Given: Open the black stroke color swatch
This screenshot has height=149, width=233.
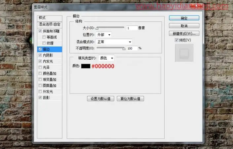Looking at the screenshot, I should [x=86, y=66].
